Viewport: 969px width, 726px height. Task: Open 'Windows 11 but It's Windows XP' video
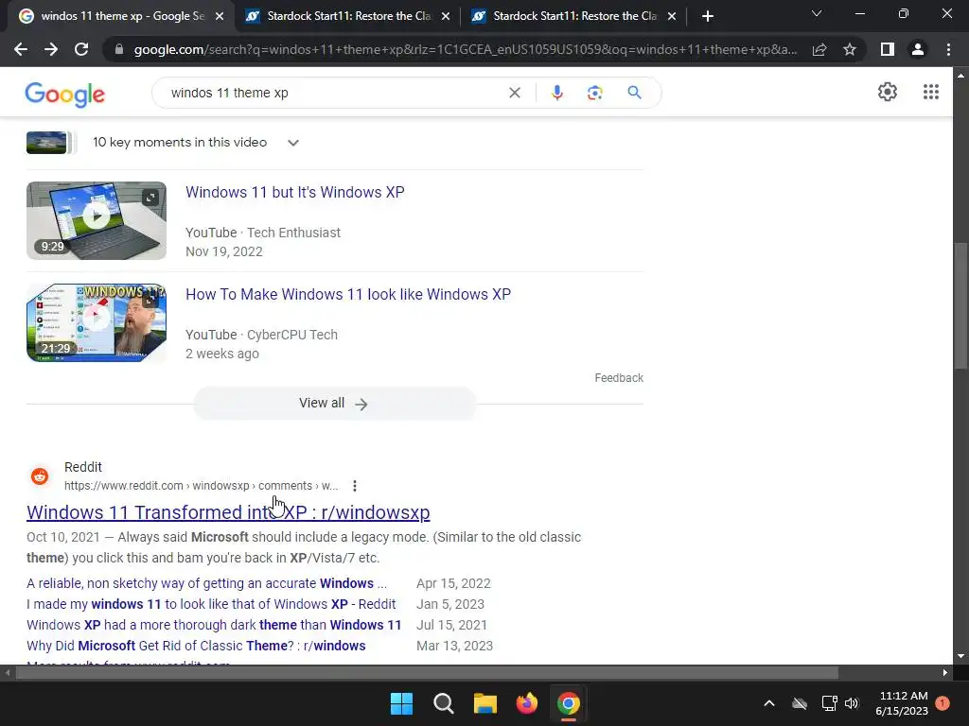(295, 192)
